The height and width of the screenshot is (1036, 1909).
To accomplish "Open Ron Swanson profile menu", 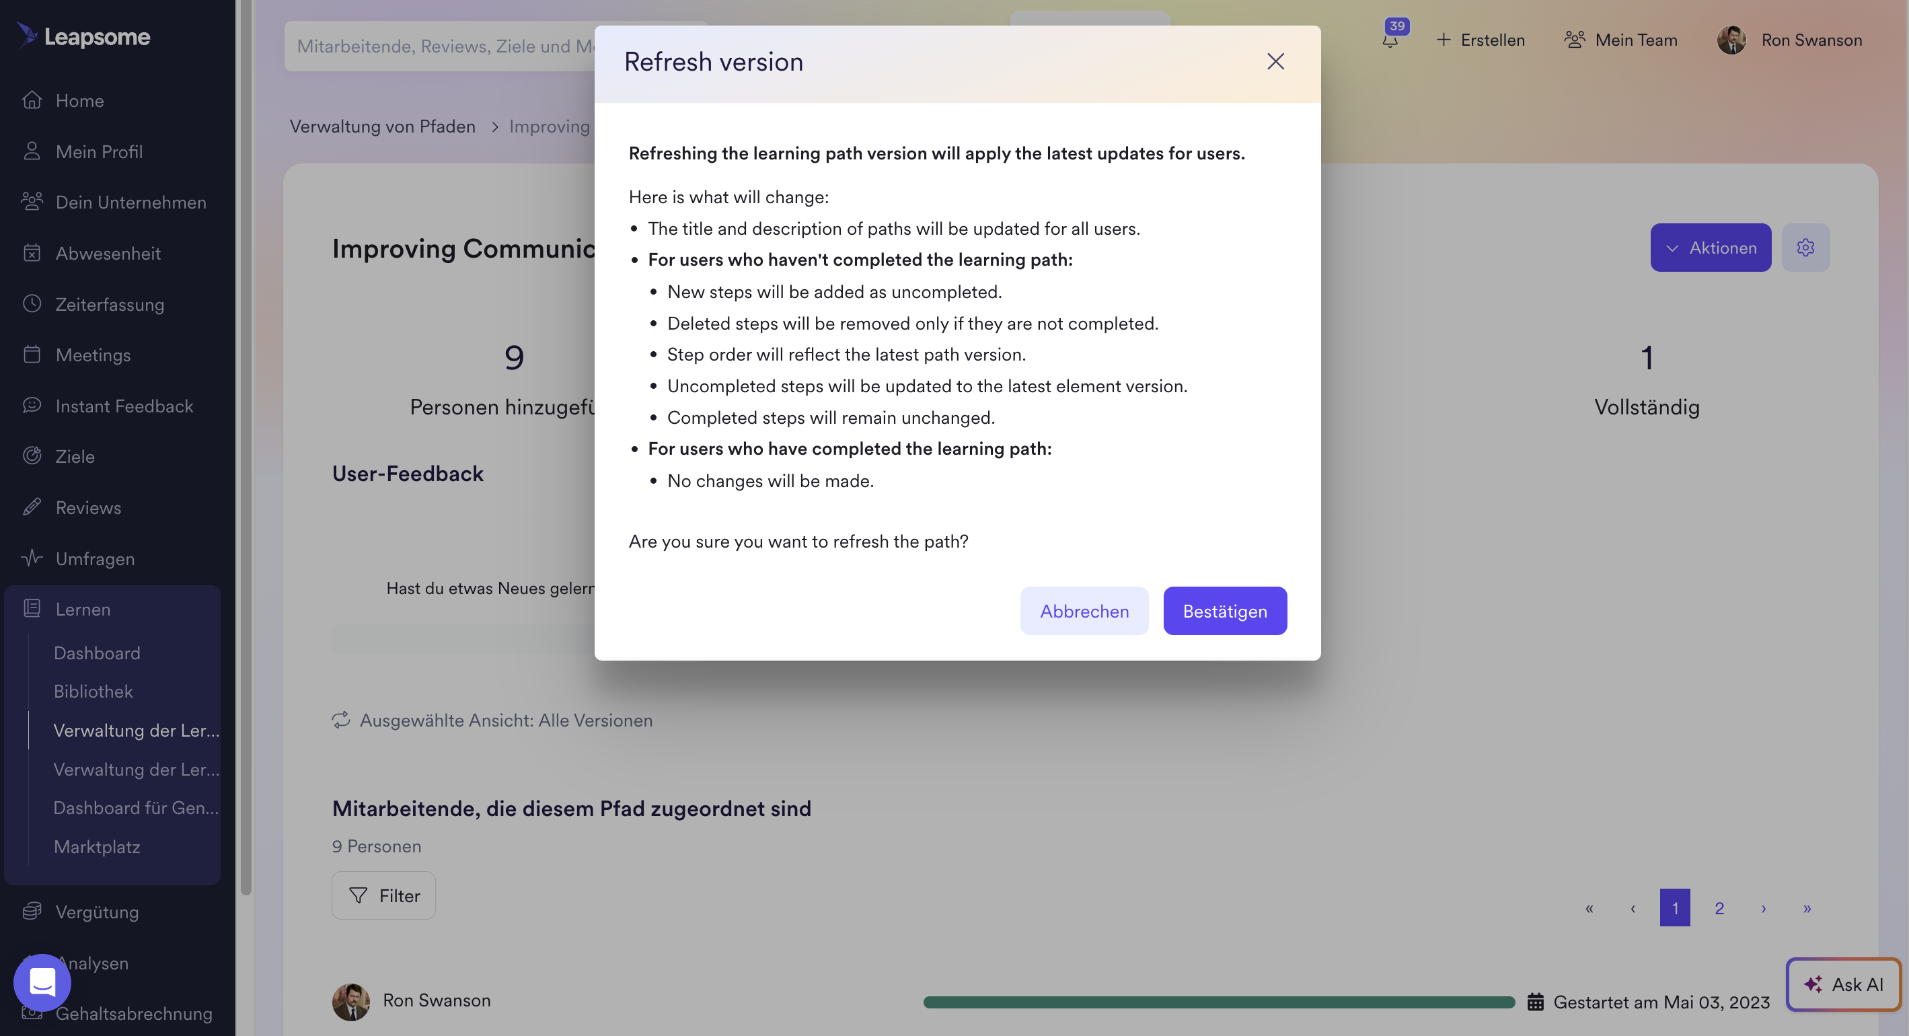I will coord(1790,40).
